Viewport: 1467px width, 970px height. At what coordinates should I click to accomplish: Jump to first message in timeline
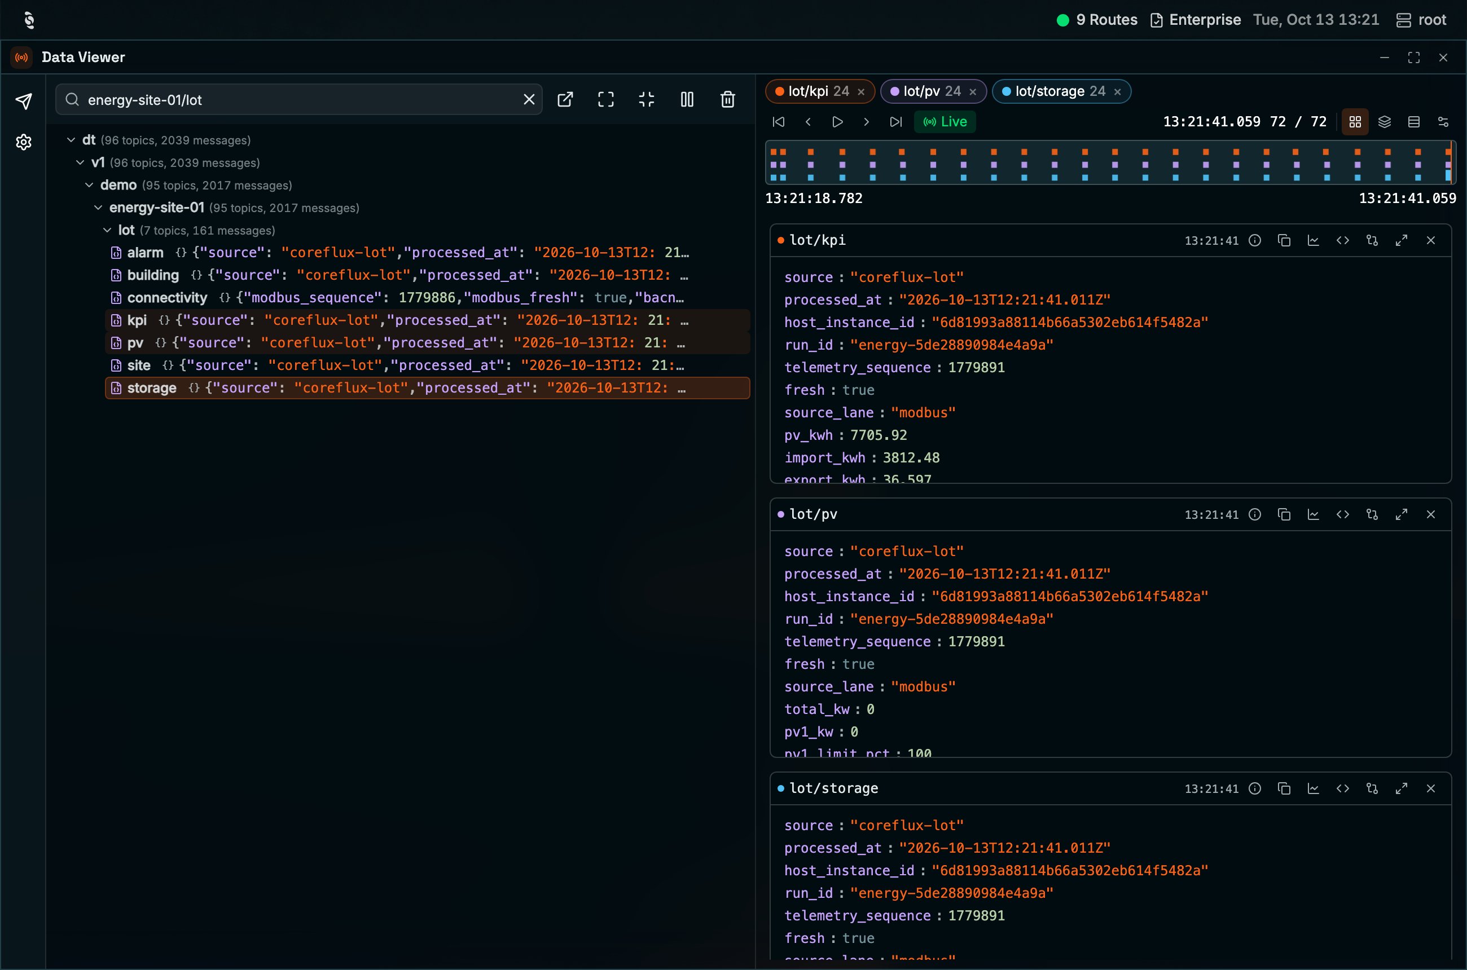click(779, 122)
